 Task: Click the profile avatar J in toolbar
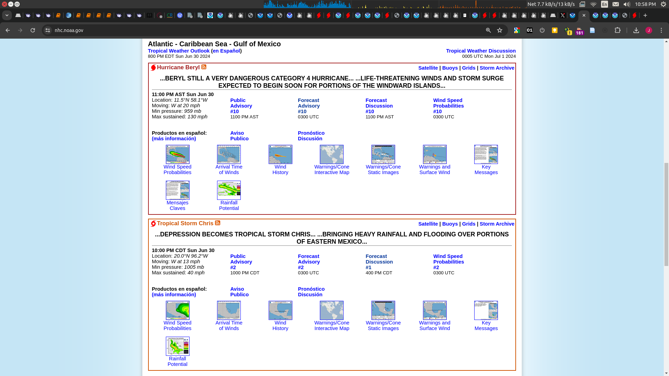click(649, 30)
